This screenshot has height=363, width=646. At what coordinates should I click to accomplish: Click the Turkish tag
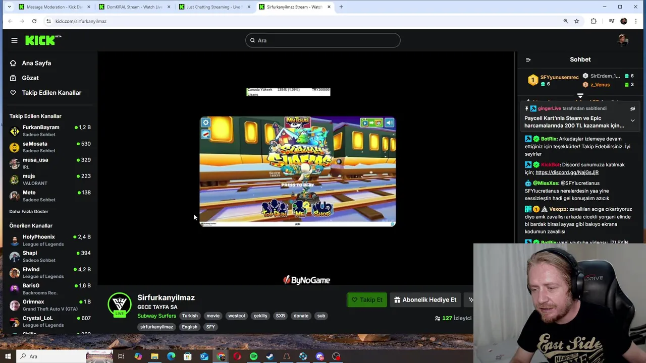pos(190,316)
